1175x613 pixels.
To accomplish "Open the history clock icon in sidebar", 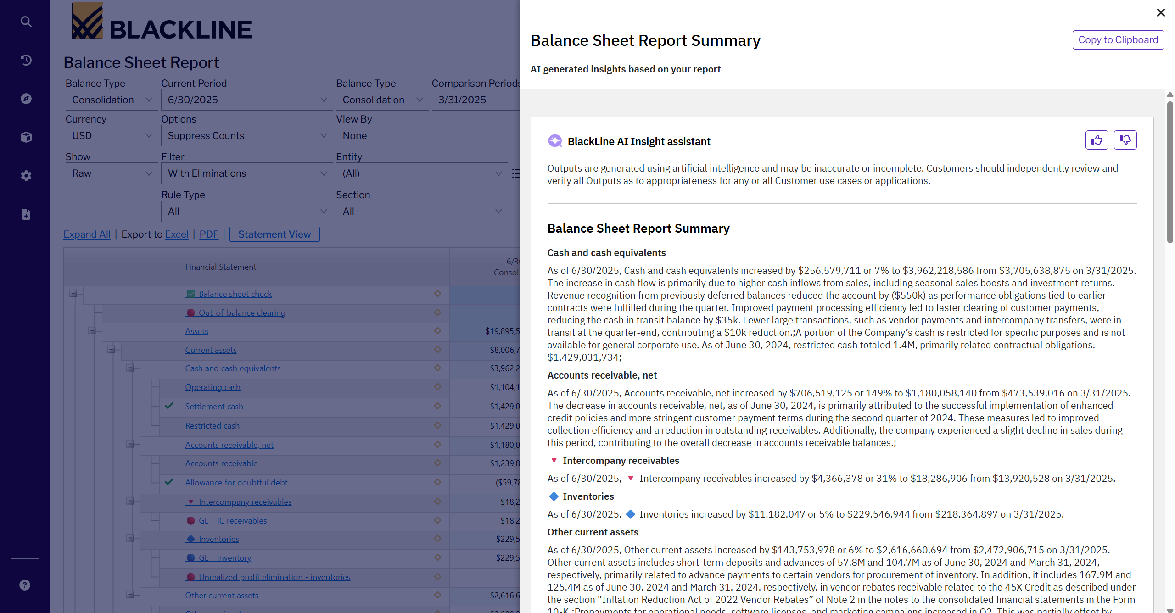I will coord(26,60).
